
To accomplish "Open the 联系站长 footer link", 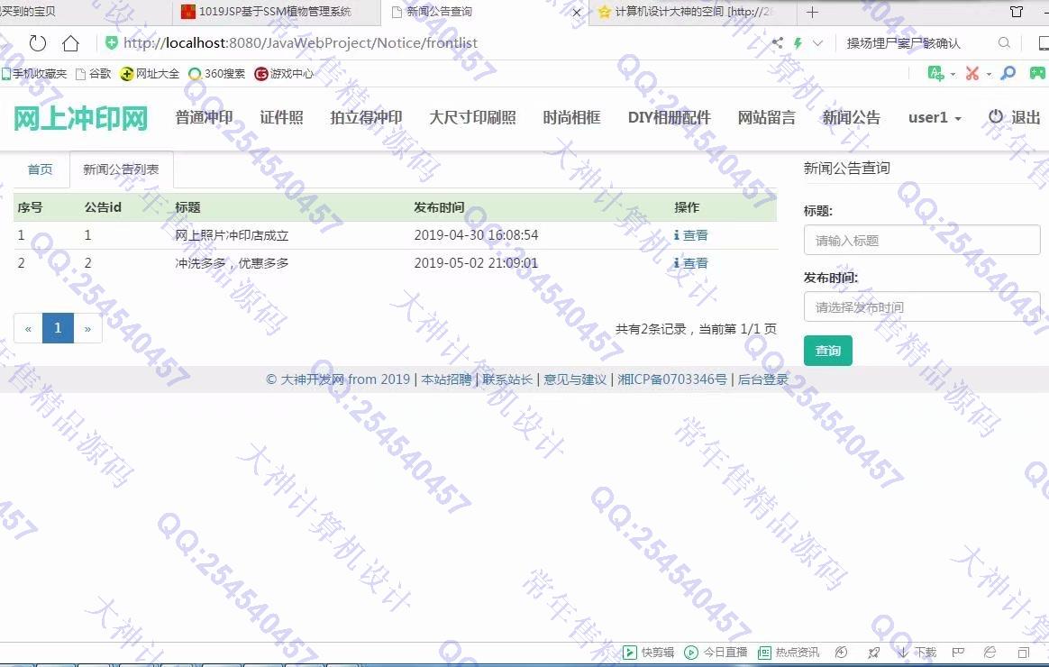I will coord(507,380).
